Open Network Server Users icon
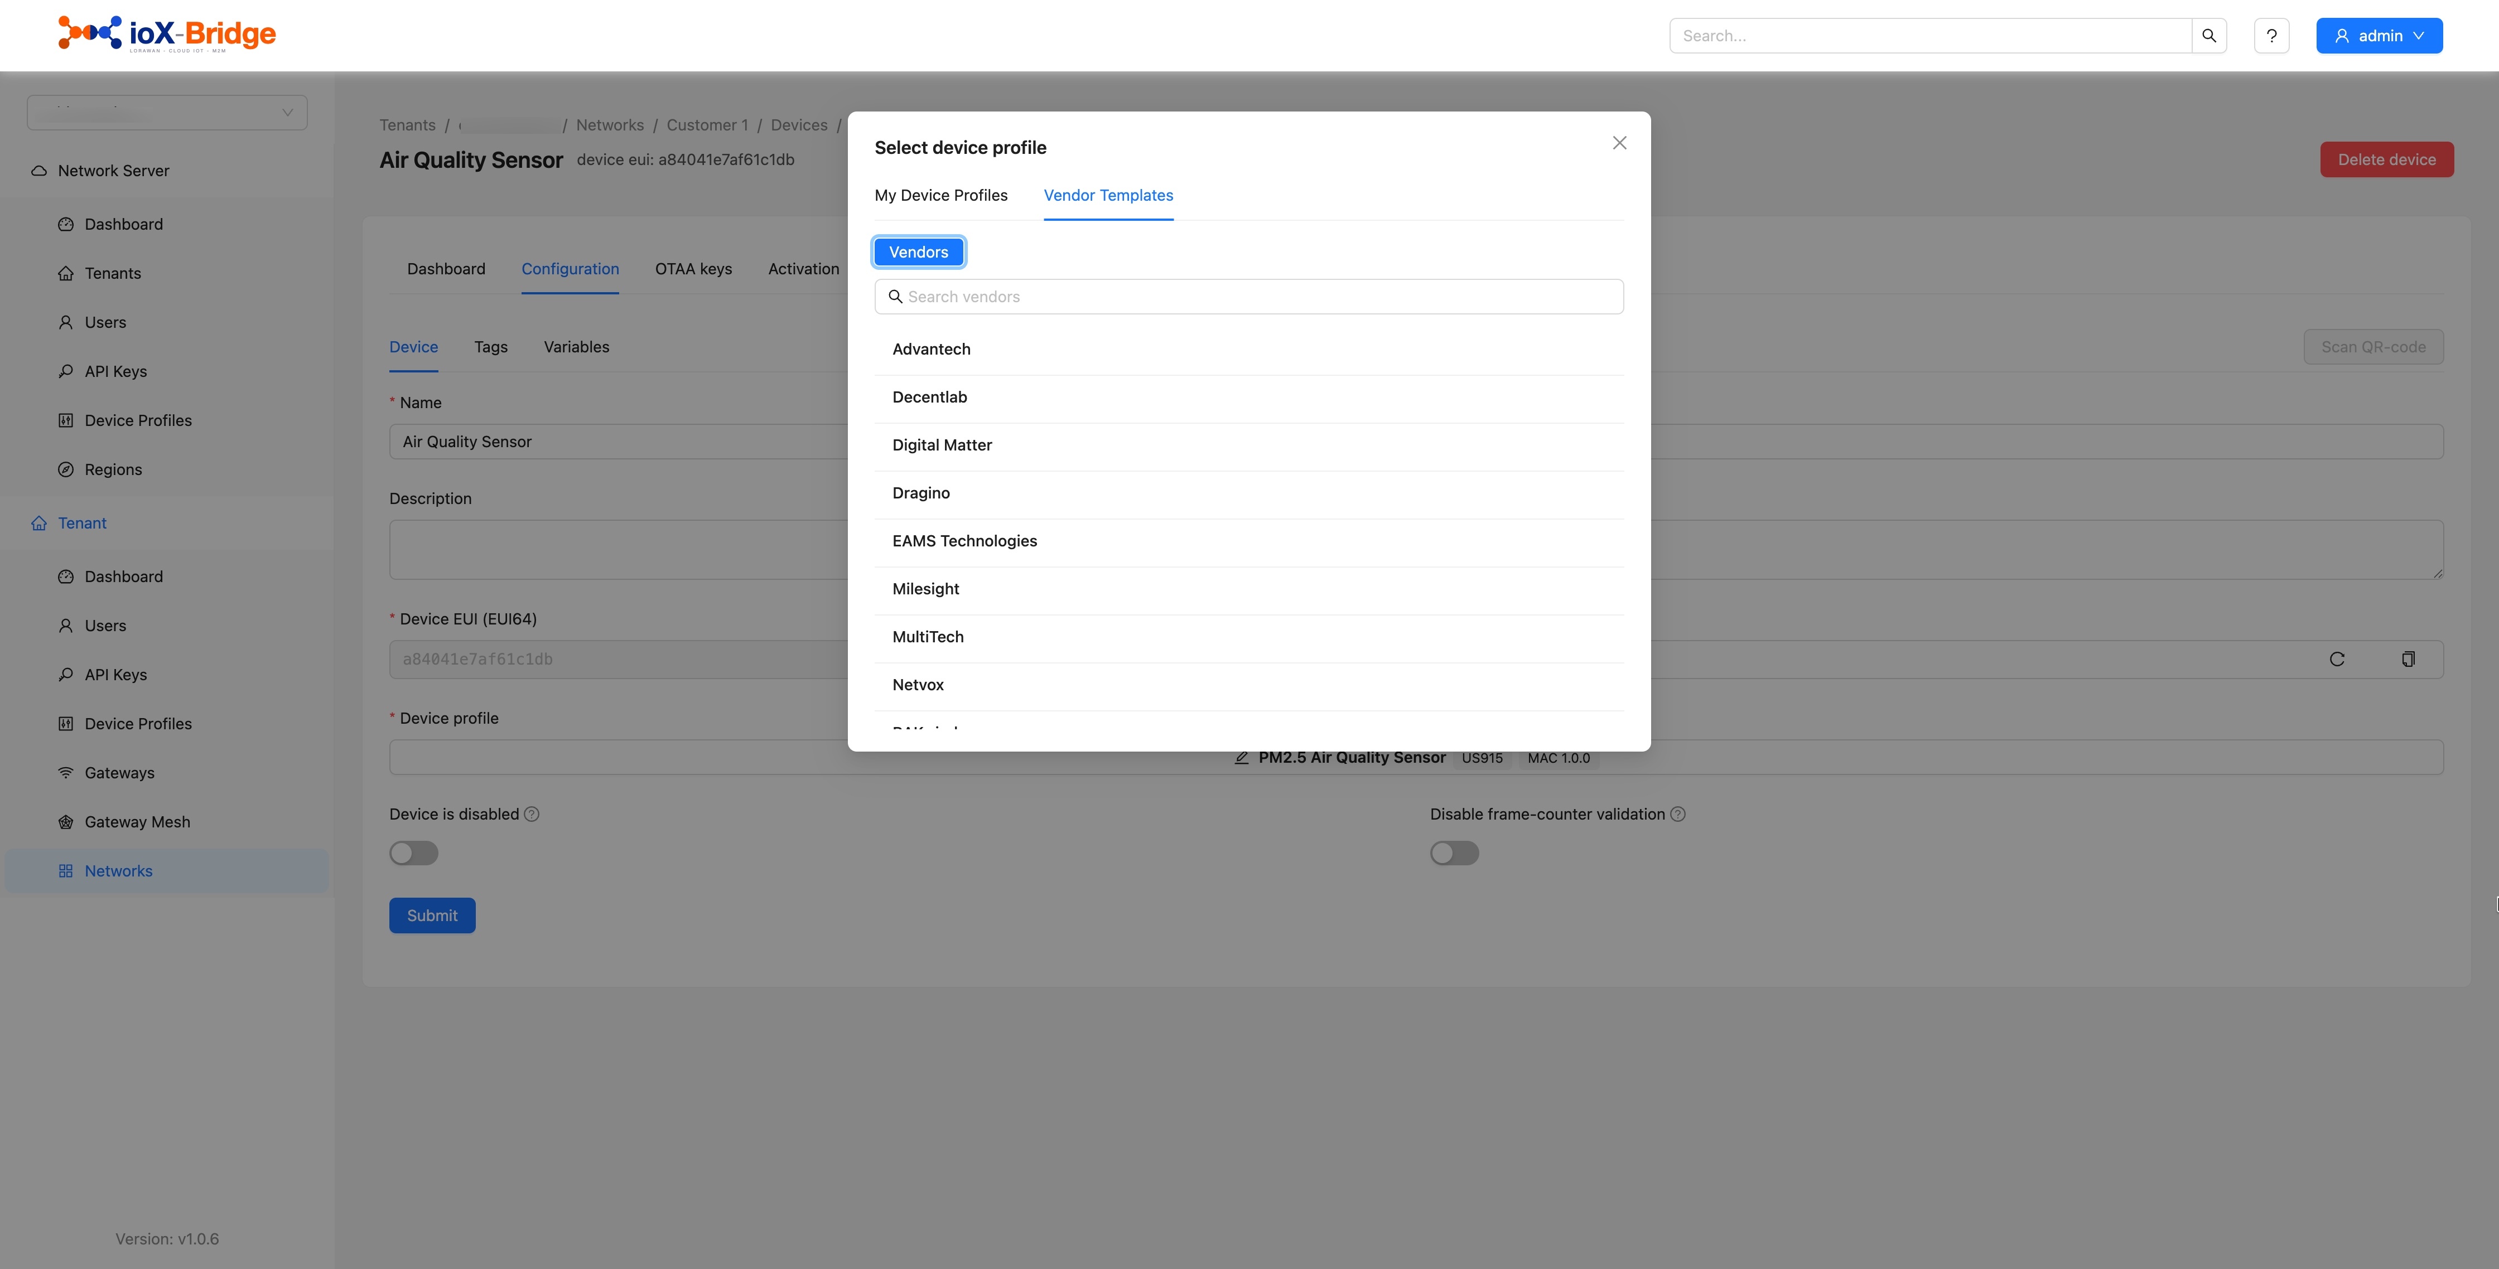This screenshot has height=1269, width=2499. pyautogui.click(x=66, y=322)
